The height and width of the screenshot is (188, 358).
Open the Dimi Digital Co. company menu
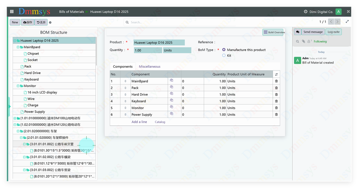(321, 12)
